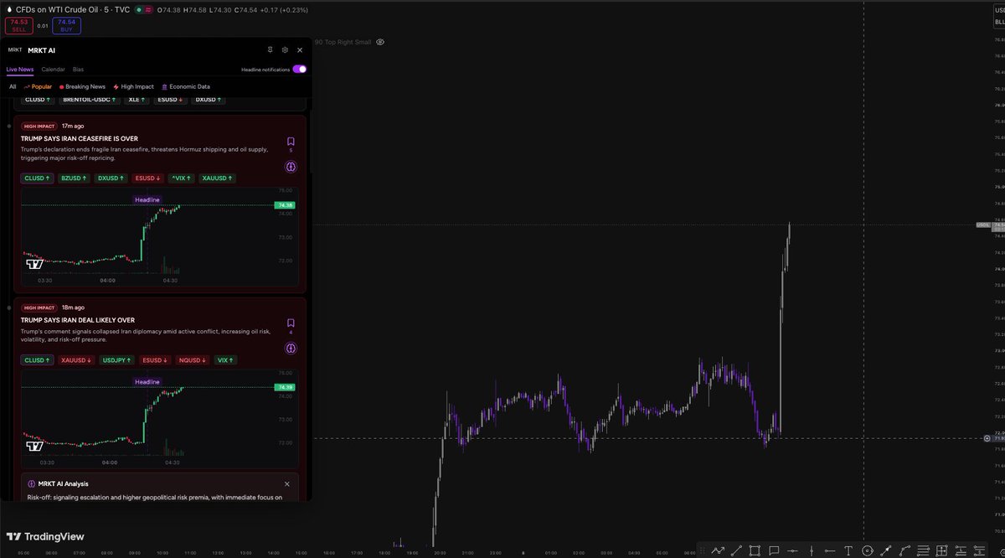Filter news by Economic Data
The height and width of the screenshot is (558, 1005).
pyautogui.click(x=186, y=86)
